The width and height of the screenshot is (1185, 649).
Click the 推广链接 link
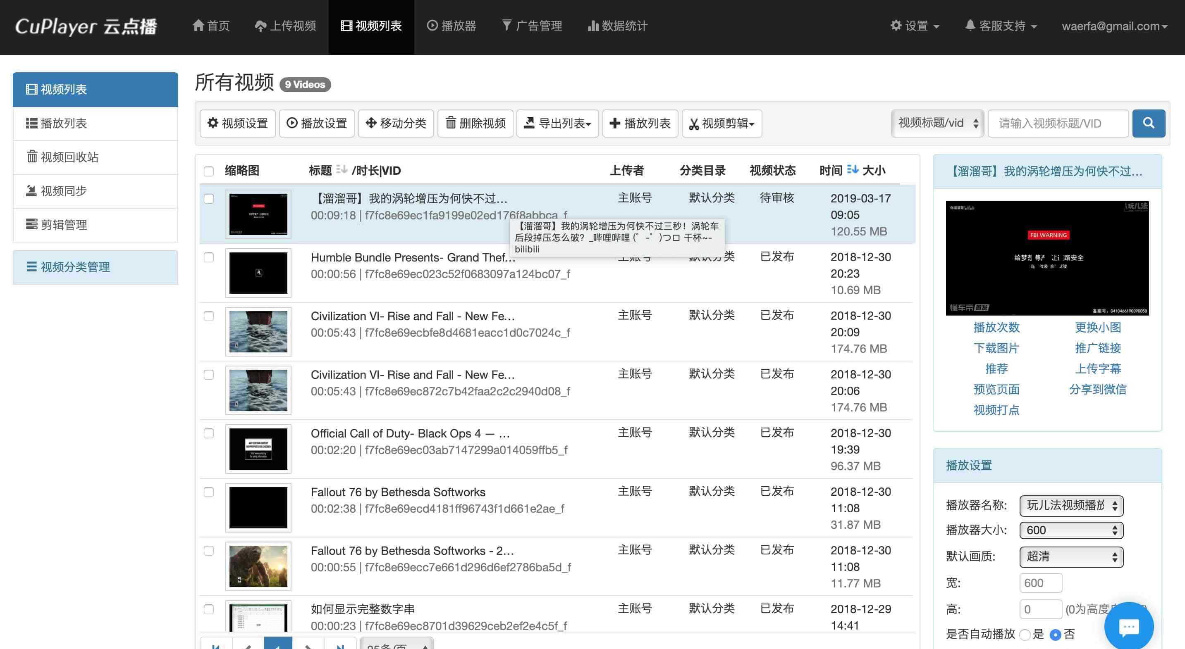point(1098,348)
